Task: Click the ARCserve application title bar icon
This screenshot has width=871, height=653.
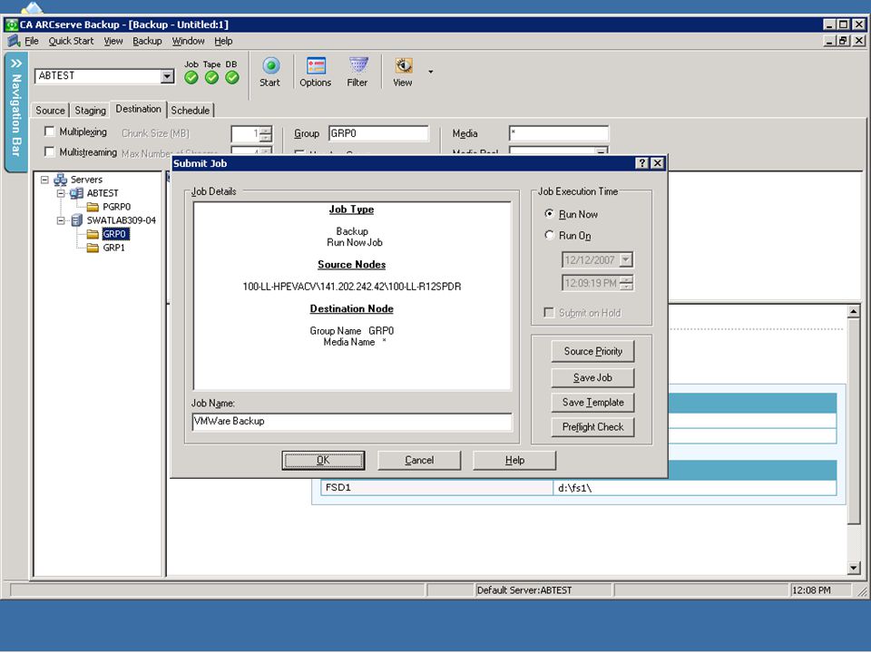Action: click(11, 25)
